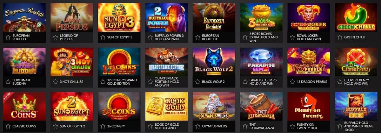Select the Clover Frenzy game thumbnail

(x=356, y=62)
